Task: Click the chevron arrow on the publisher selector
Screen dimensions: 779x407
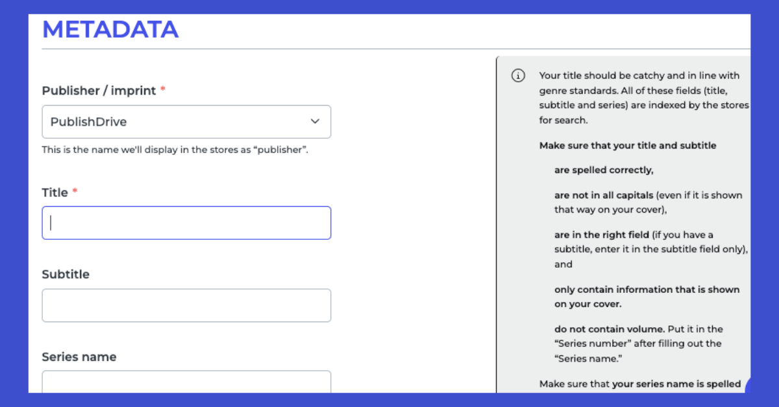Action: 315,122
